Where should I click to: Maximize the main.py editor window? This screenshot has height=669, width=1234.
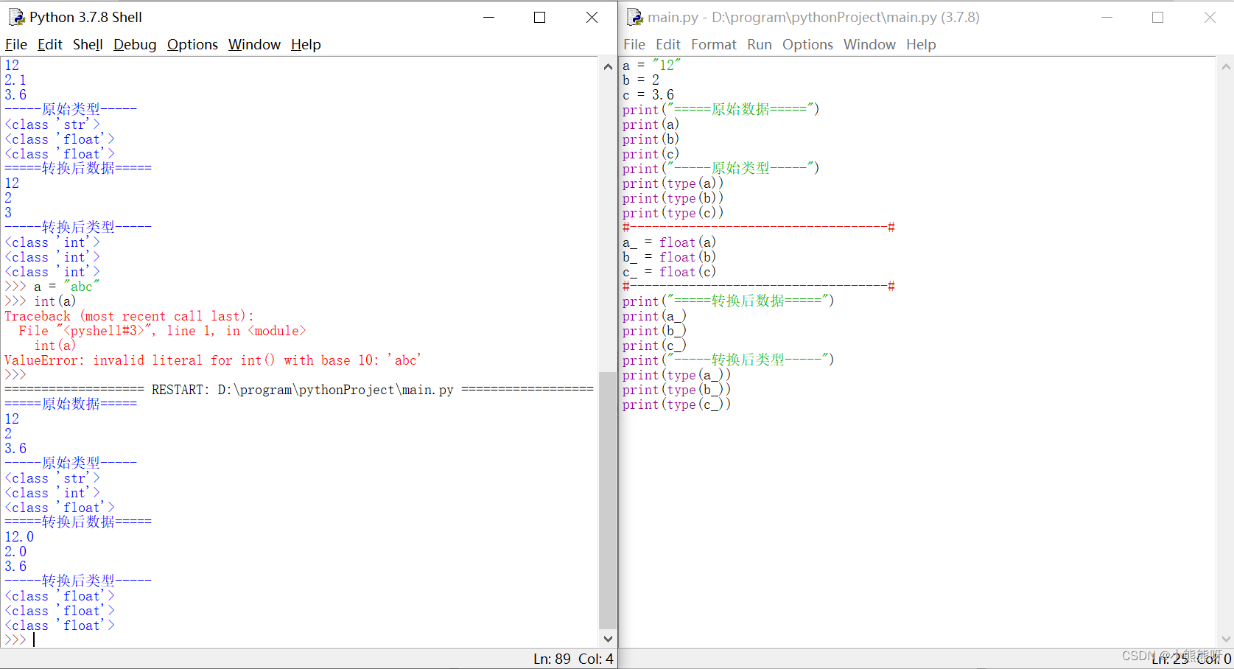click(1158, 17)
